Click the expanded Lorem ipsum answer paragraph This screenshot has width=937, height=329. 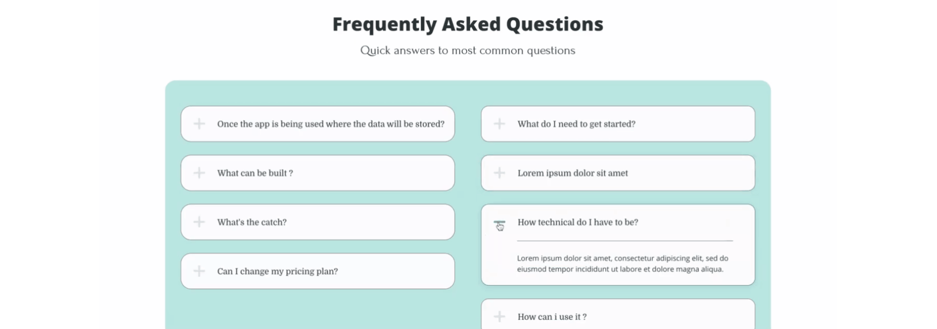click(622, 264)
